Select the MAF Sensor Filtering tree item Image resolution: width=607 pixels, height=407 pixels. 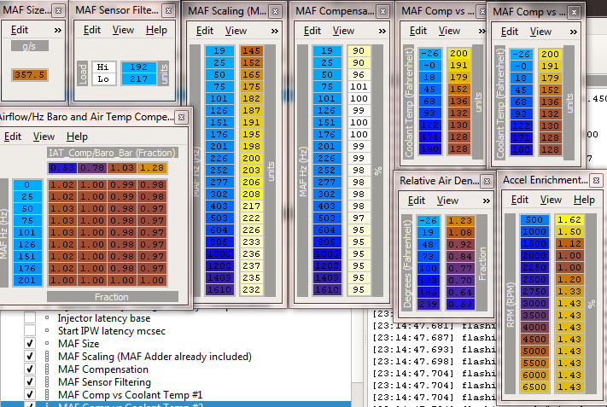[104, 382]
